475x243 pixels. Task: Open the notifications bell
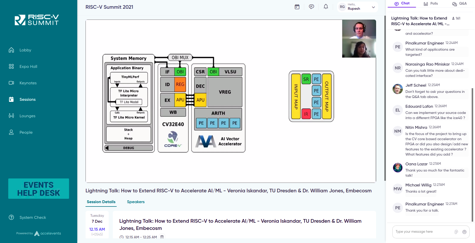point(326,7)
